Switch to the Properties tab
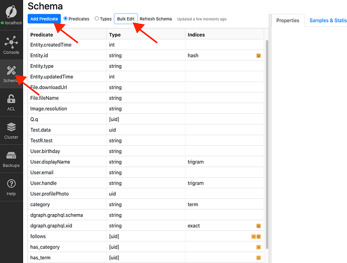 tap(288, 21)
